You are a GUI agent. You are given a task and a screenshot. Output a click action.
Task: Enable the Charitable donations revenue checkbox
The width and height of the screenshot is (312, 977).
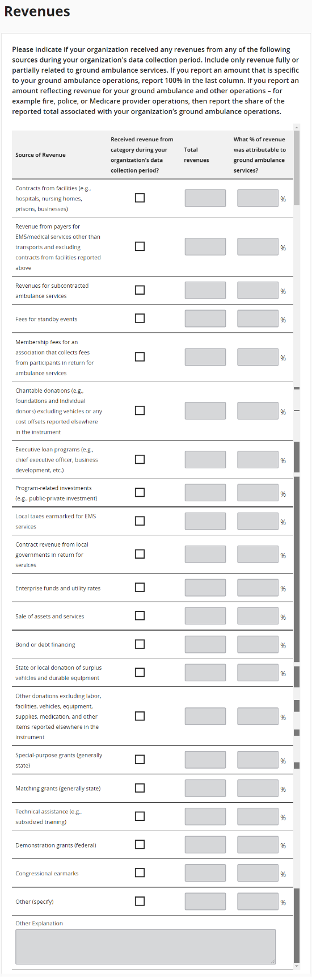coord(140,410)
